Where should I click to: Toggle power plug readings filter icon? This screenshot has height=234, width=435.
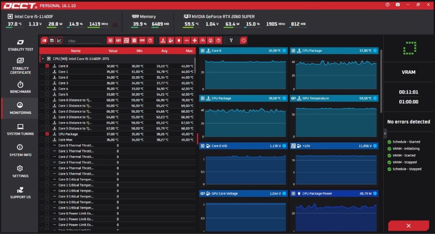click(x=179, y=40)
